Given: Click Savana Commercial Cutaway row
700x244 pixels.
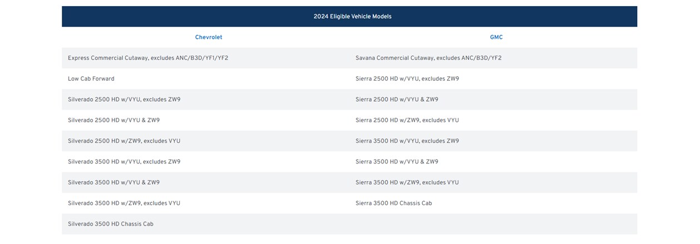Looking at the screenshot, I should click(x=428, y=58).
